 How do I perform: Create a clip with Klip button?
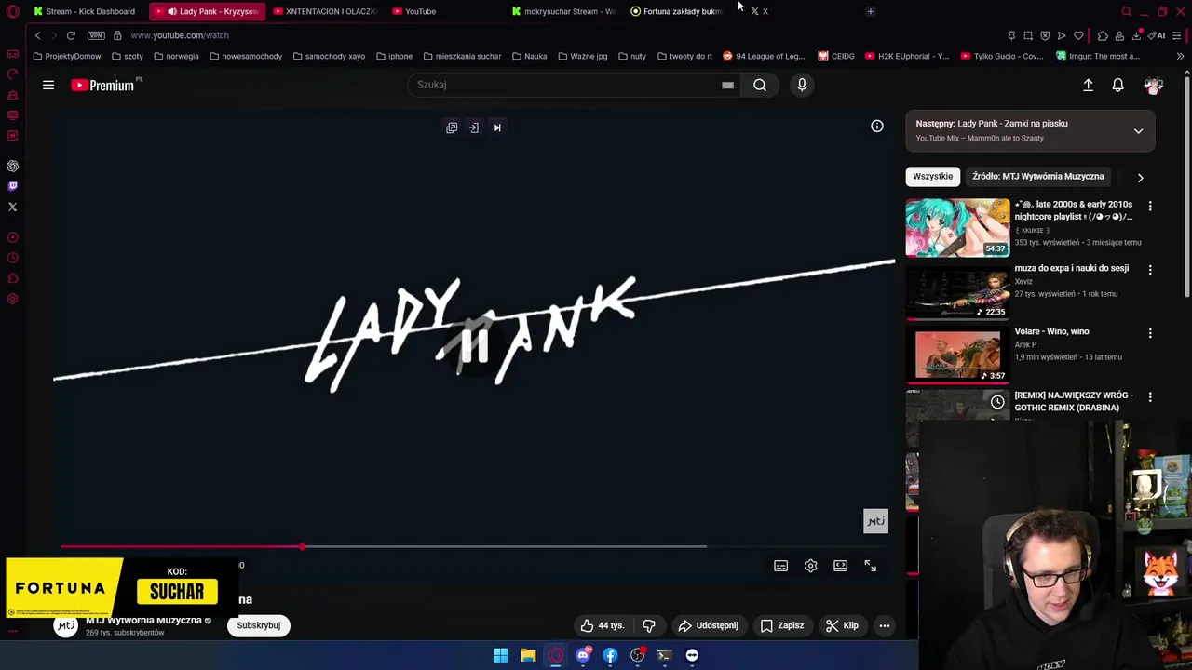(x=842, y=625)
